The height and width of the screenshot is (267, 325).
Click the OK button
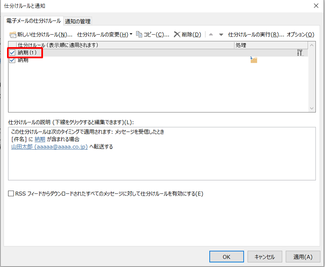(x=227, y=257)
